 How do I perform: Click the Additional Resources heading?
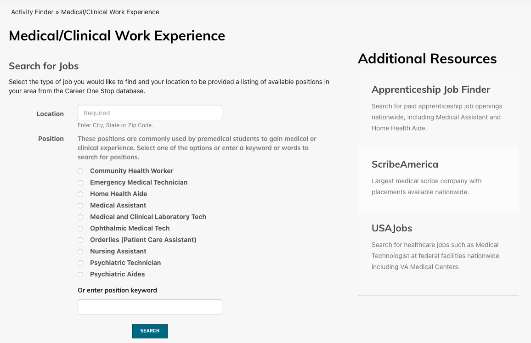tap(427, 59)
